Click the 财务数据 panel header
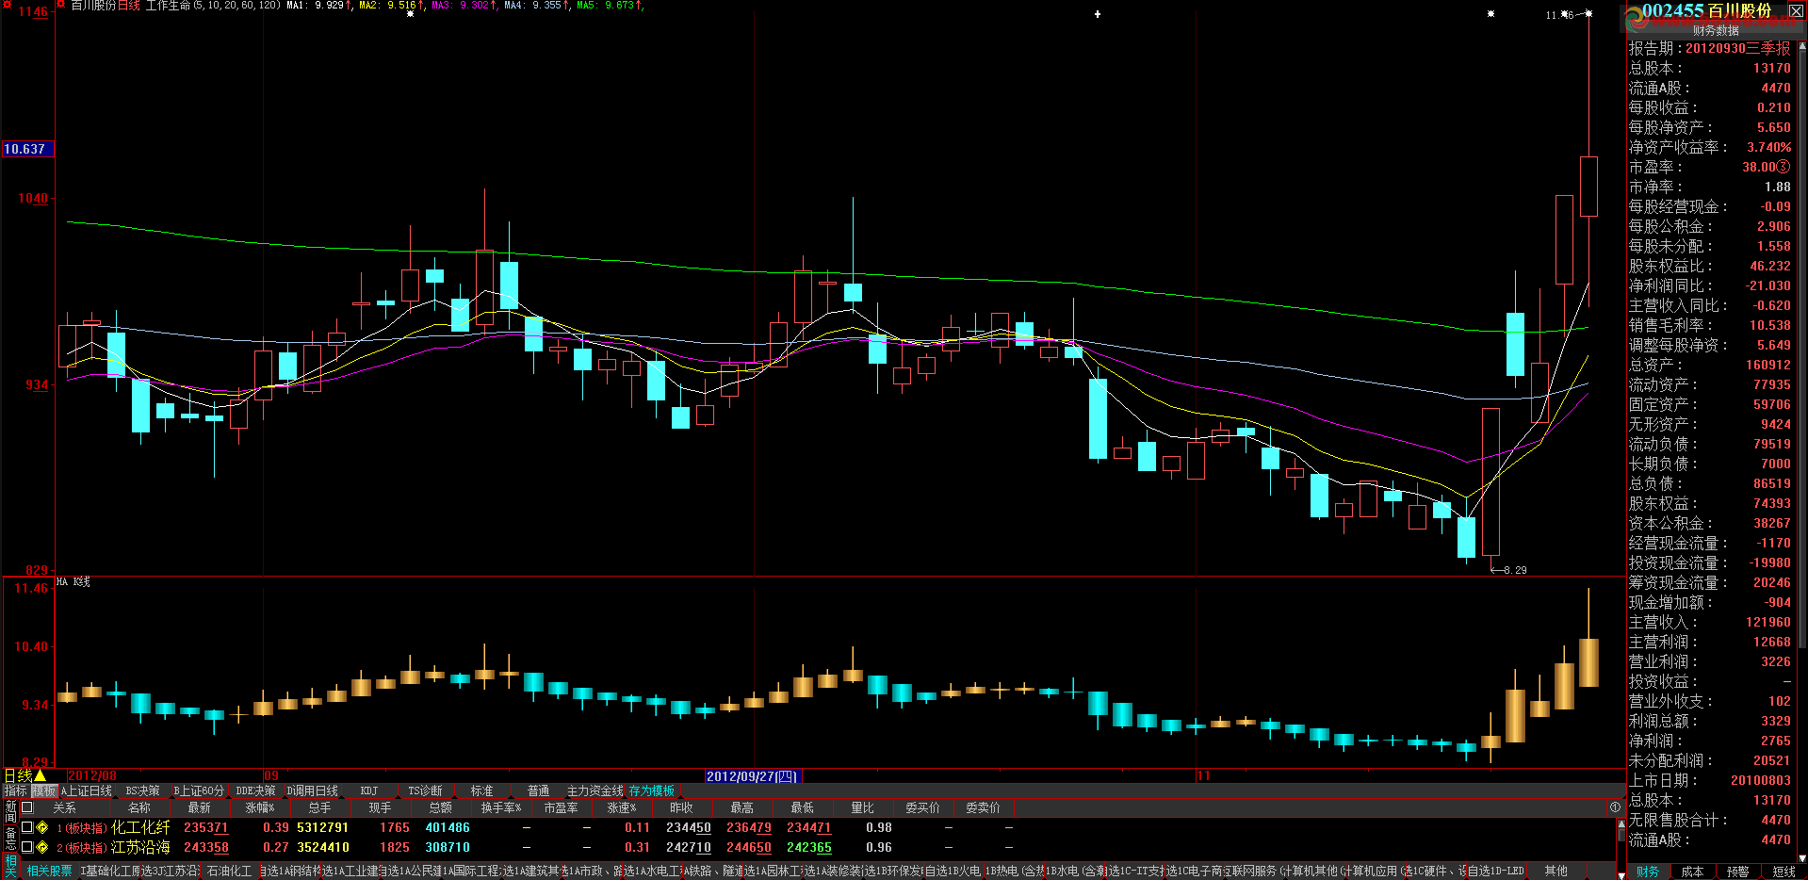 (x=1716, y=30)
